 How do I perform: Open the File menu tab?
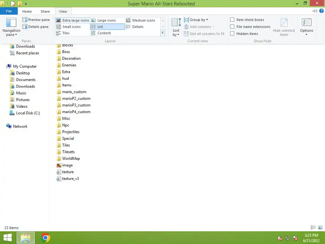click(x=9, y=11)
